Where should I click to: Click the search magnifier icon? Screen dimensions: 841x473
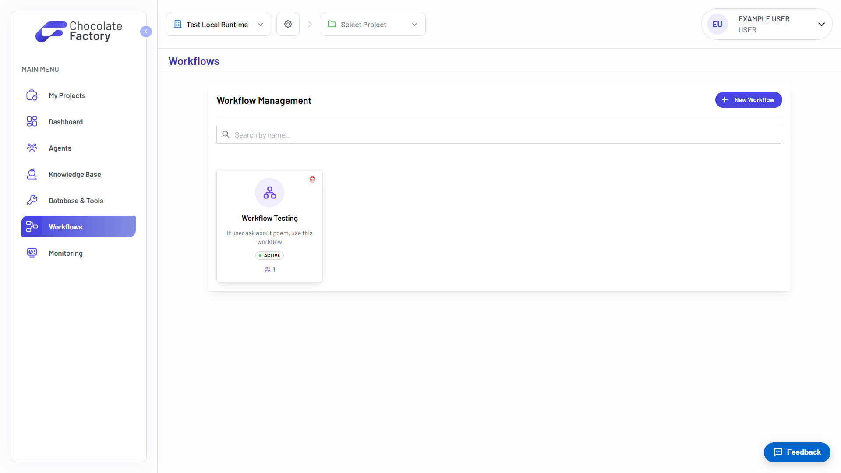[226, 134]
